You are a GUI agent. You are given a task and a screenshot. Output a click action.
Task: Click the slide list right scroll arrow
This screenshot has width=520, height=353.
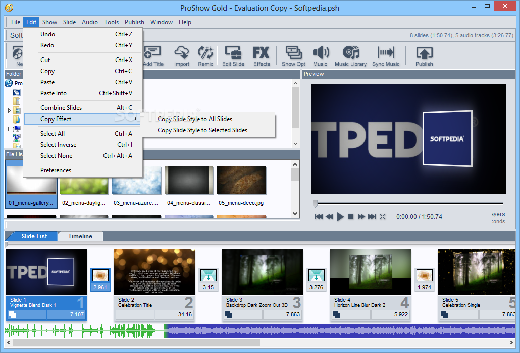[x=511, y=343]
